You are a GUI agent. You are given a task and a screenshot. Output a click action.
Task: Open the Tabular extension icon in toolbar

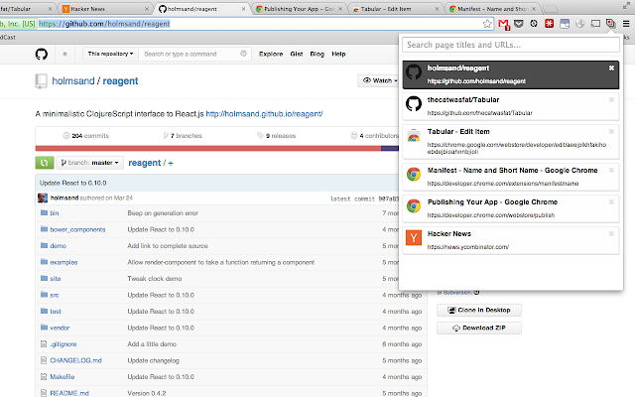click(611, 24)
